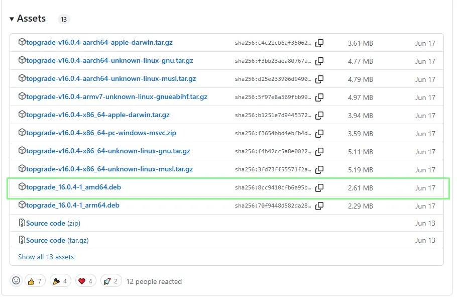This screenshot has height=302, width=457.
Task: Click the Assets count badge 13
Action: click(x=64, y=20)
